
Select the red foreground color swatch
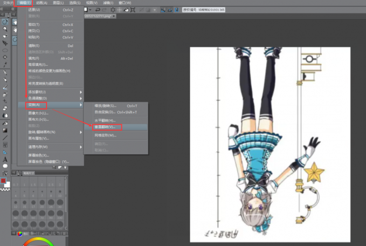click(3, 181)
